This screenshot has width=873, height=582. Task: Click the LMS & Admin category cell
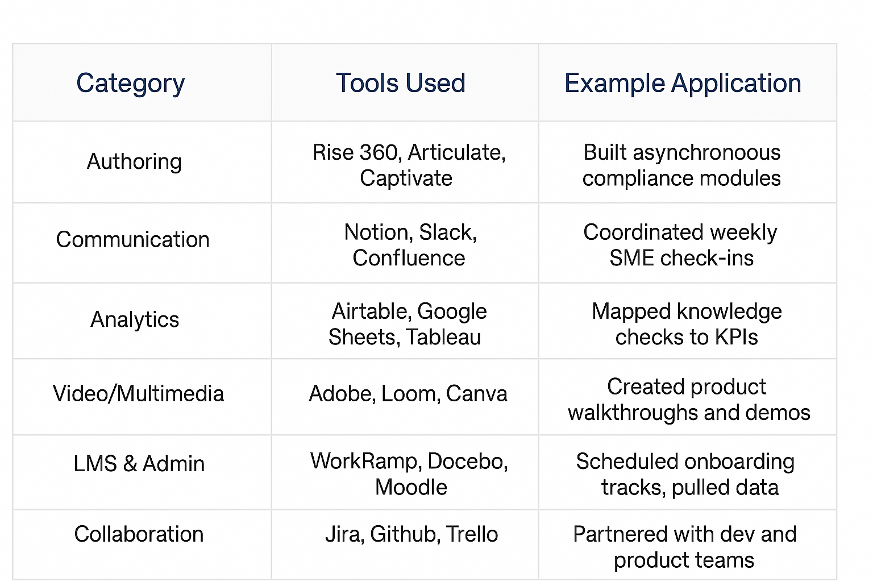(x=142, y=472)
